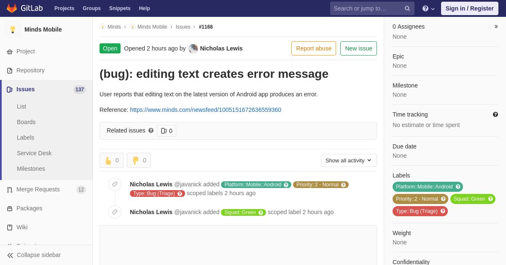Viewport: 506px width, 265px height.
Task: Click the Minds breadcrumb link
Action: 114,27
